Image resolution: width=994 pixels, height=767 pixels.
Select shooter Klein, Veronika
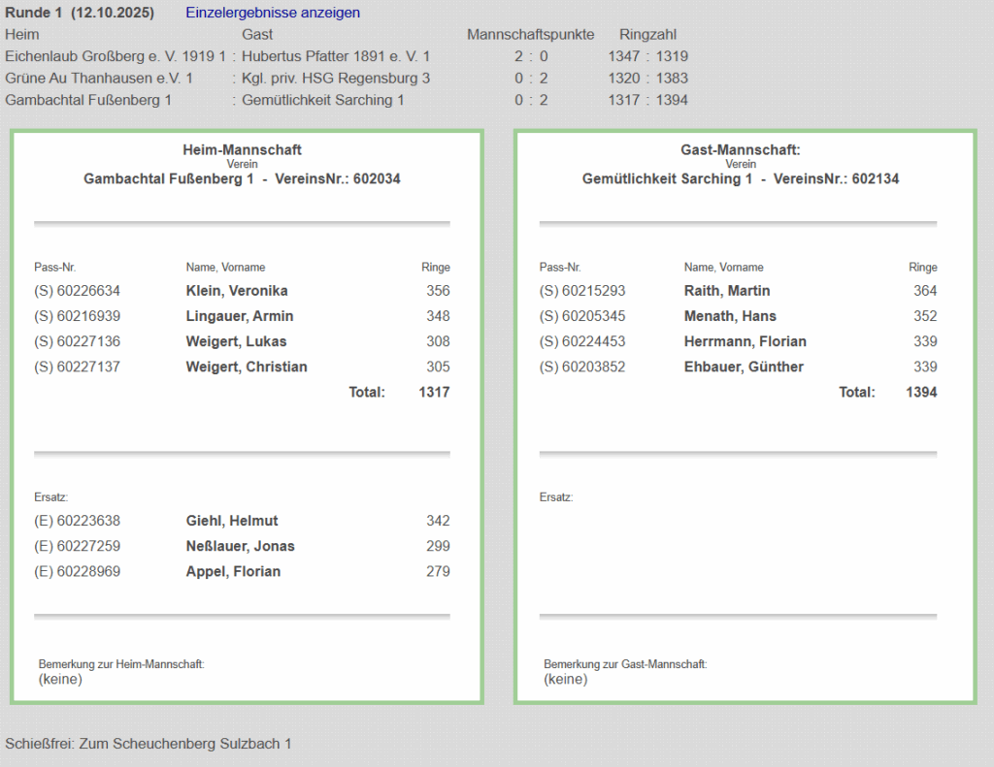(237, 291)
